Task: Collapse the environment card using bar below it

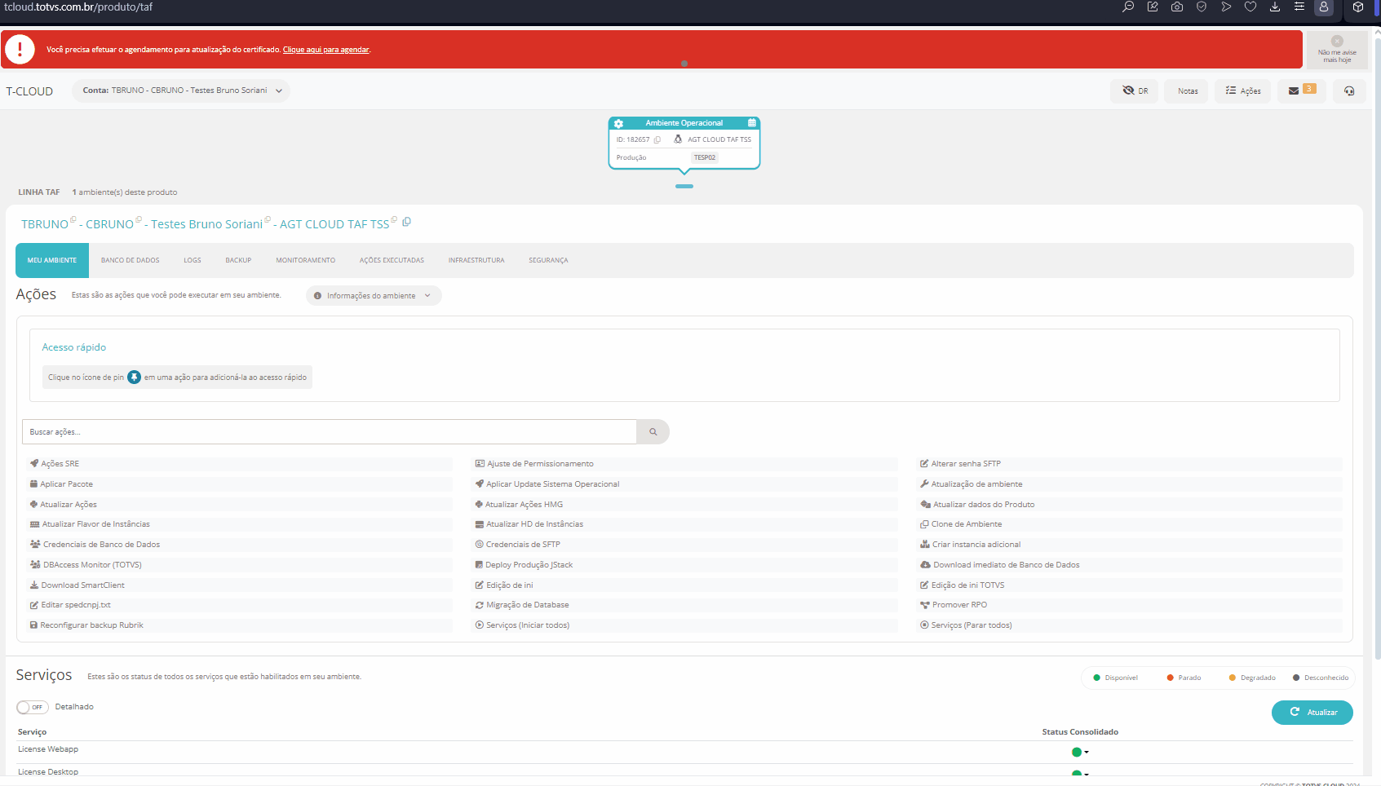Action: (x=684, y=187)
